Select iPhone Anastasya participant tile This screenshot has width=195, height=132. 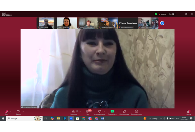click(x=128, y=23)
